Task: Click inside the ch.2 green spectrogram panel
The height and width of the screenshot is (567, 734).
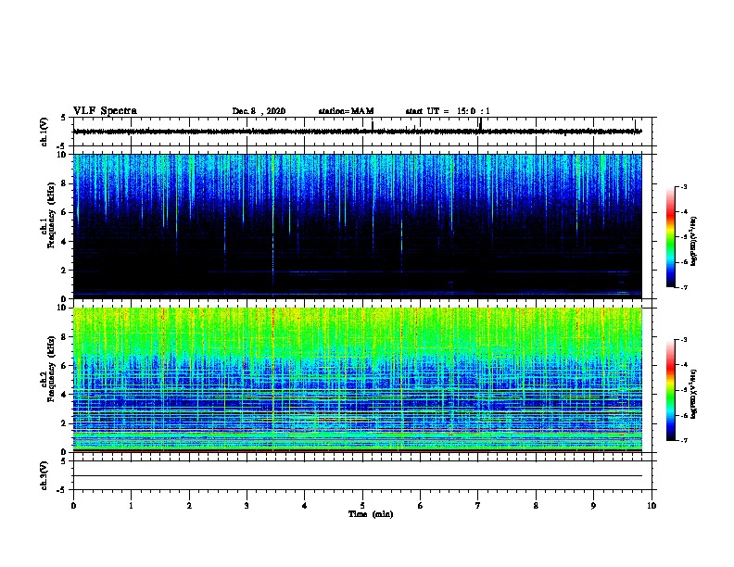Action: click(x=358, y=380)
